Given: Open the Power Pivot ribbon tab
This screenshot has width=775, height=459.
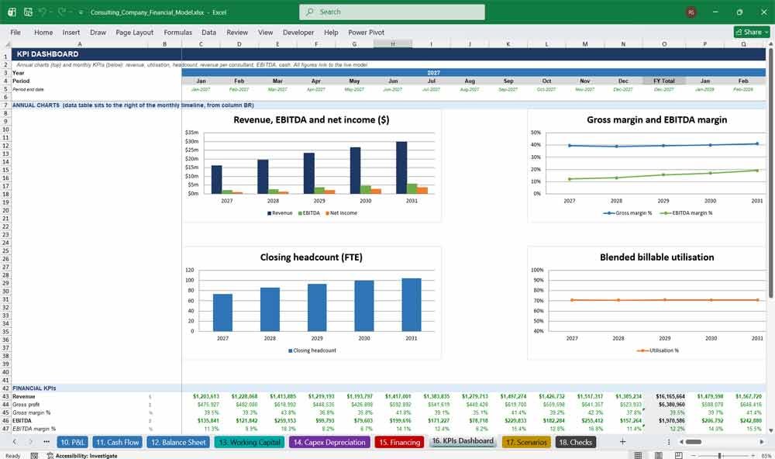Looking at the screenshot, I should pyautogui.click(x=367, y=32).
